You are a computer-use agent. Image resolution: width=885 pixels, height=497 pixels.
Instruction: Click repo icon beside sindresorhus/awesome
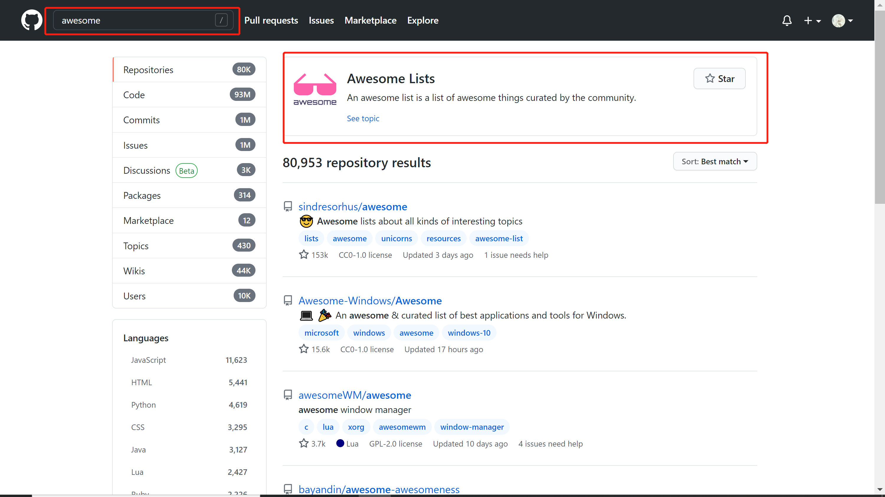pos(288,206)
